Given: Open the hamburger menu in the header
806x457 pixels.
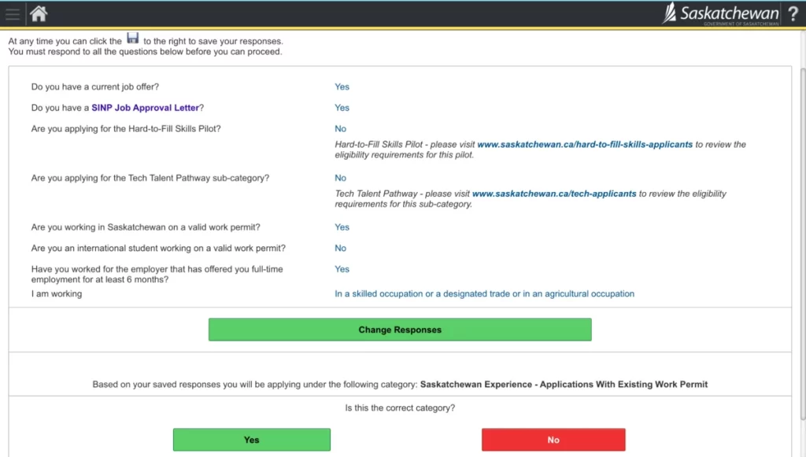Looking at the screenshot, I should (13, 14).
